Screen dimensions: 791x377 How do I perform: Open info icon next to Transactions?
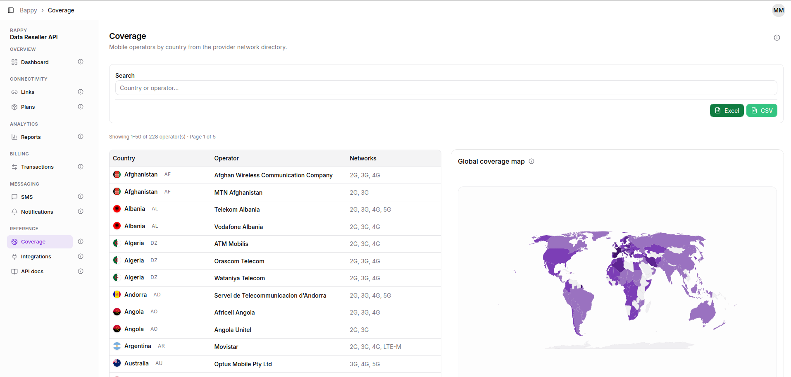point(81,167)
